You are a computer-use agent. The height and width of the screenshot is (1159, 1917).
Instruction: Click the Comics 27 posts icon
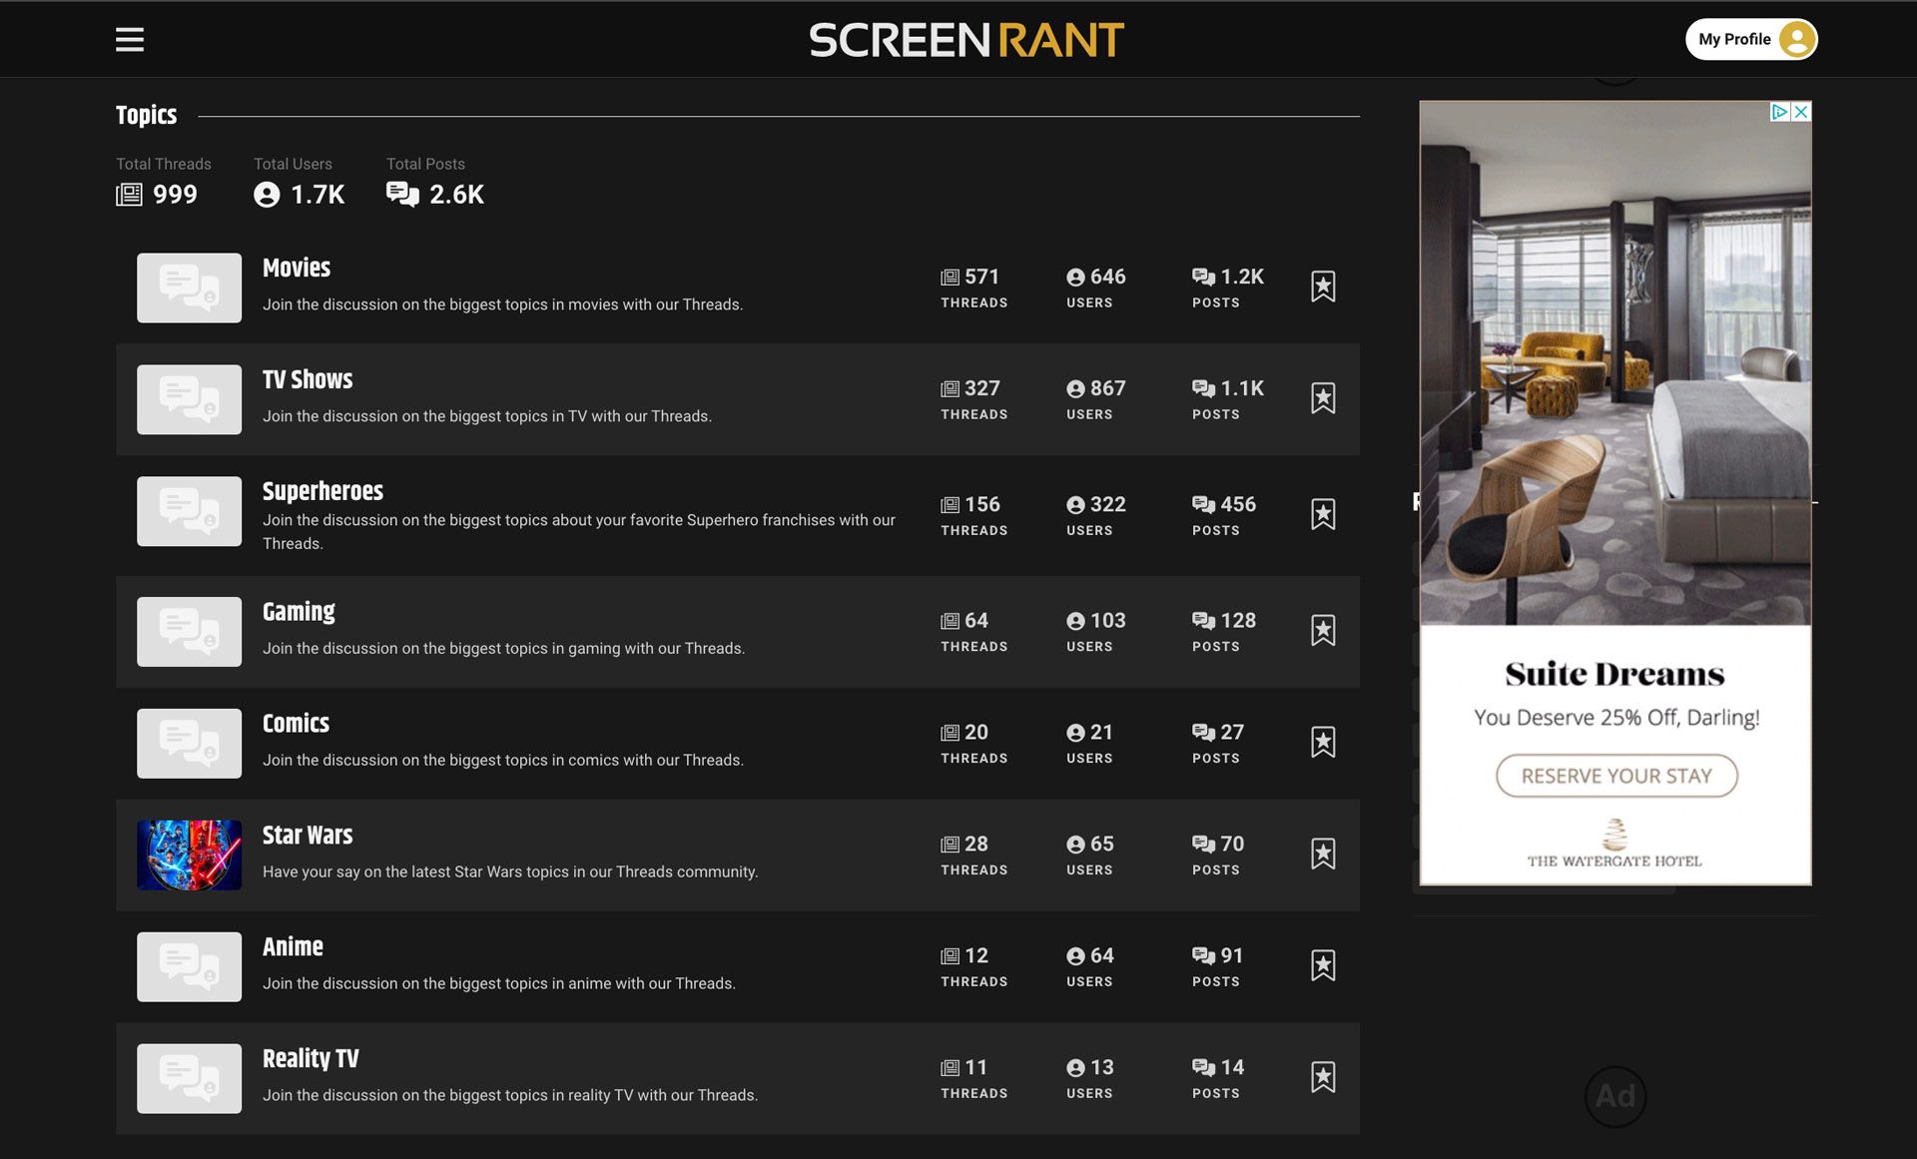[x=1203, y=732]
